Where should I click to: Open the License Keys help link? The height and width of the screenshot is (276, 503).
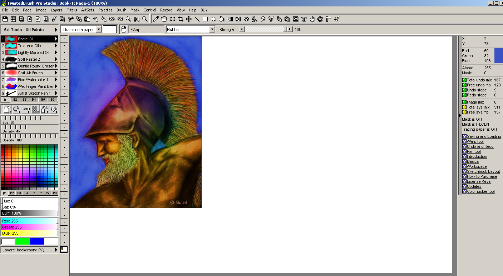pyautogui.click(x=479, y=181)
